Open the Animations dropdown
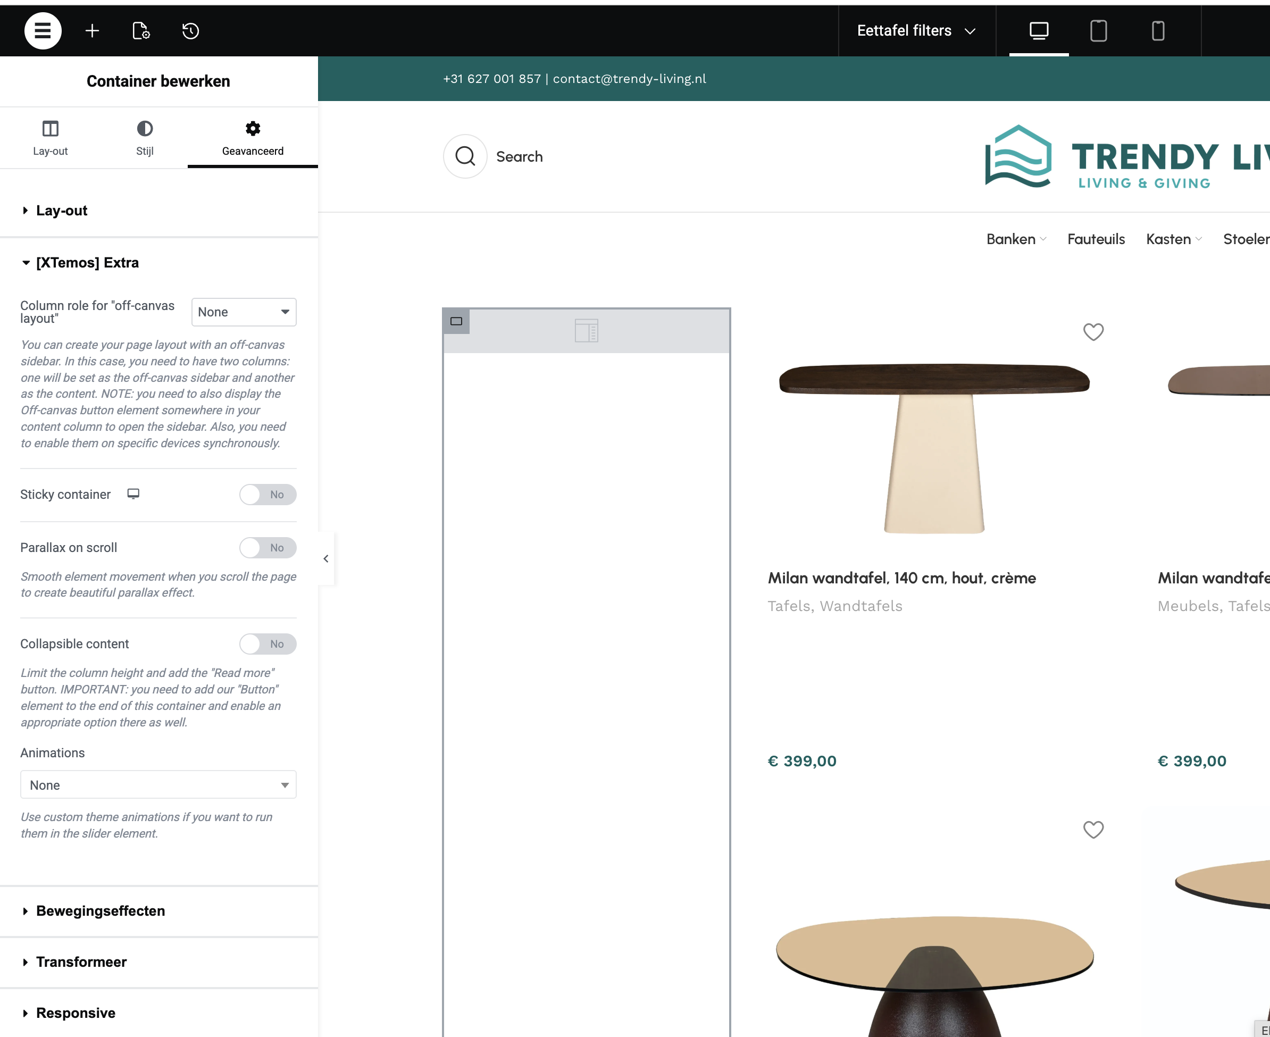 (158, 785)
